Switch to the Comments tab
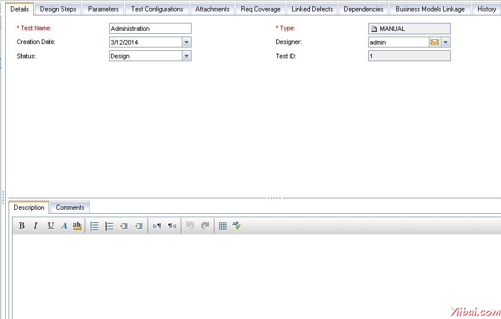Viewport: 501px width, 319px height. tap(70, 208)
